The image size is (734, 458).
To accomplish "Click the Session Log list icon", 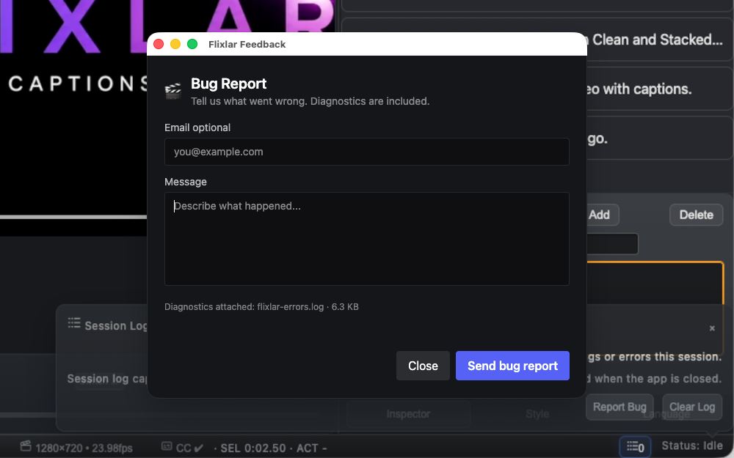I will pyautogui.click(x=74, y=323).
